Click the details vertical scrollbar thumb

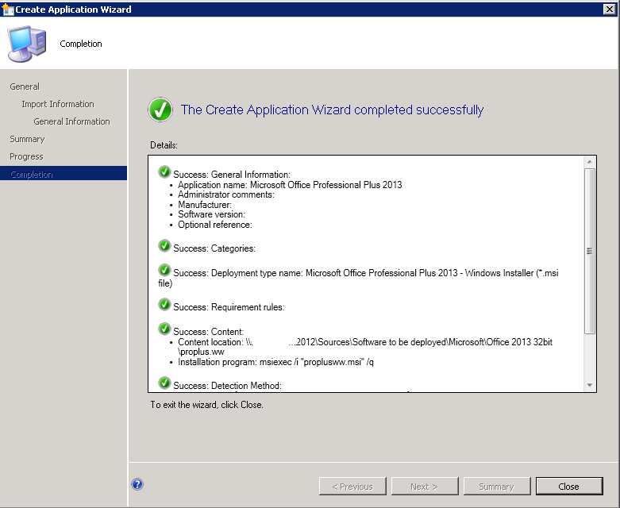(590, 251)
